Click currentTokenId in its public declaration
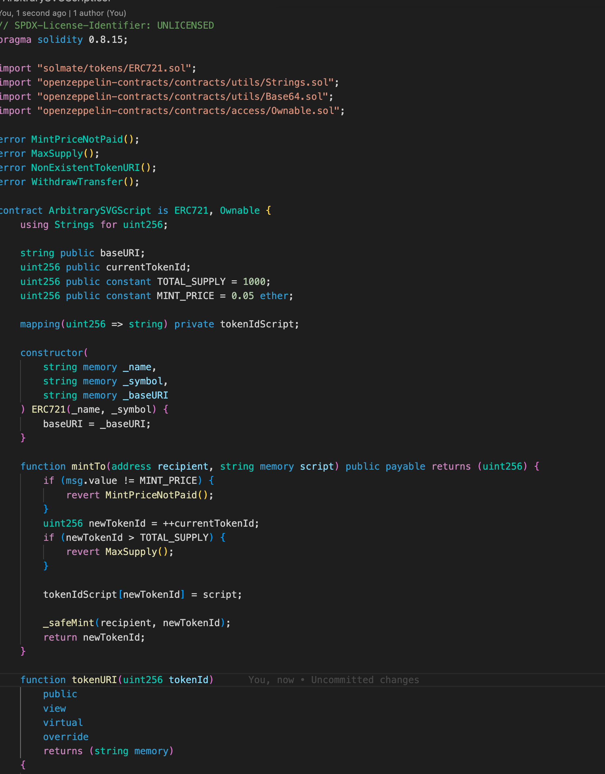This screenshot has height=774, width=605. [145, 267]
